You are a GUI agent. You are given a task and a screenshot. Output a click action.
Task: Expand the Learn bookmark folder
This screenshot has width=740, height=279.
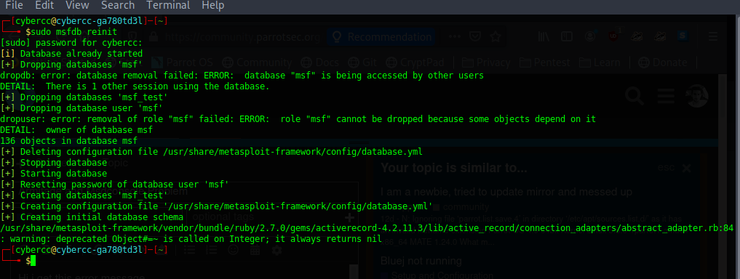click(x=600, y=62)
